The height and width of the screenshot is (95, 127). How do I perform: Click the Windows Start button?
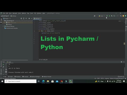tap(2, 81)
